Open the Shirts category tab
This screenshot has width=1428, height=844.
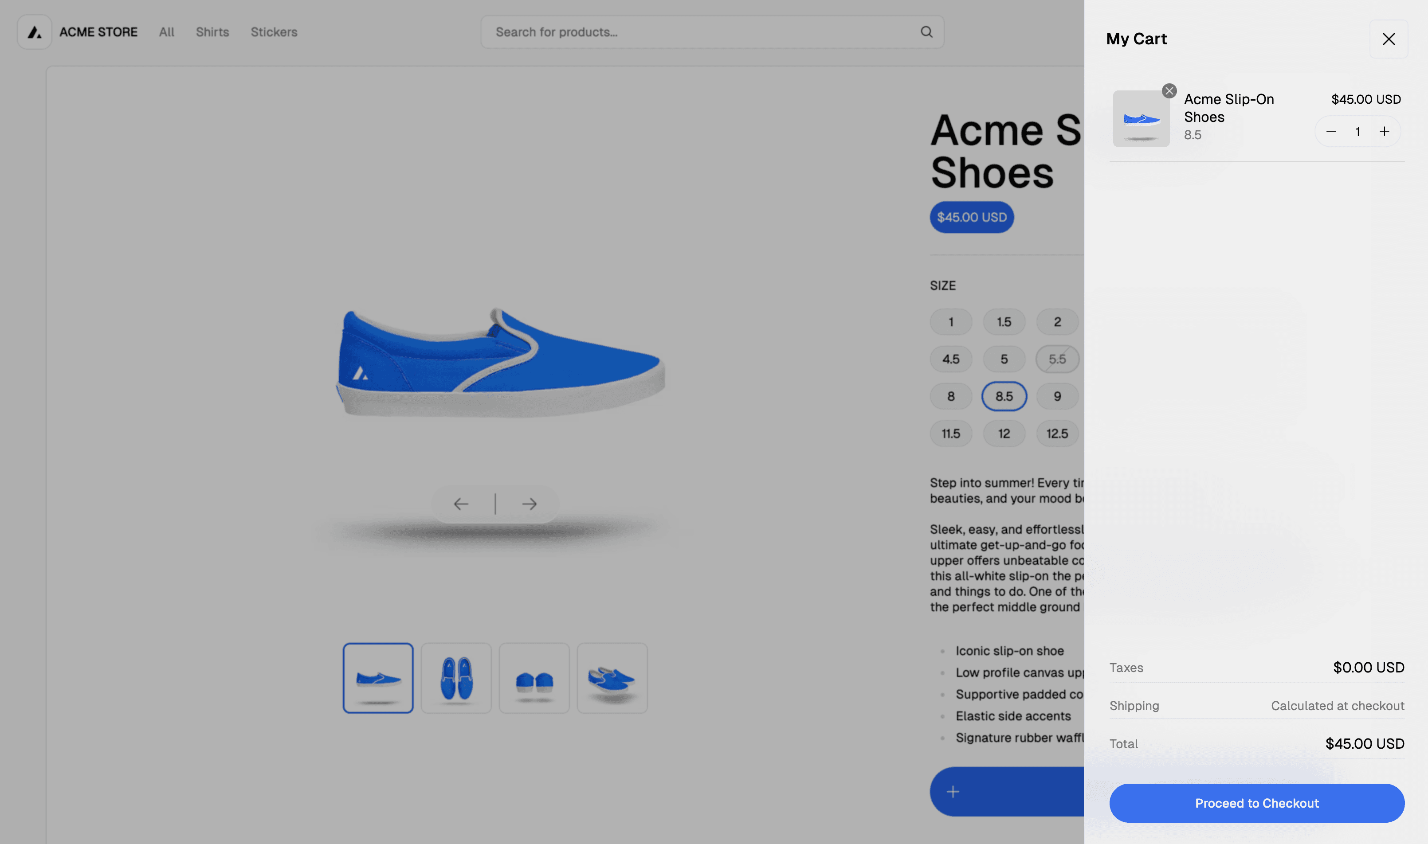(x=212, y=31)
